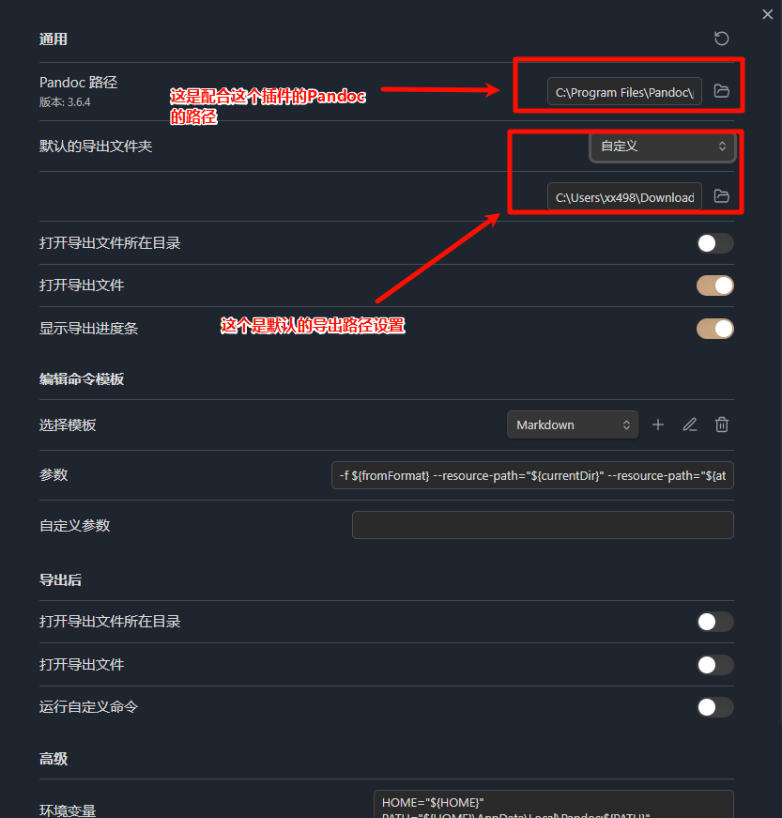Disable 打开导出文件 in general section
782x818 pixels.
[715, 286]
